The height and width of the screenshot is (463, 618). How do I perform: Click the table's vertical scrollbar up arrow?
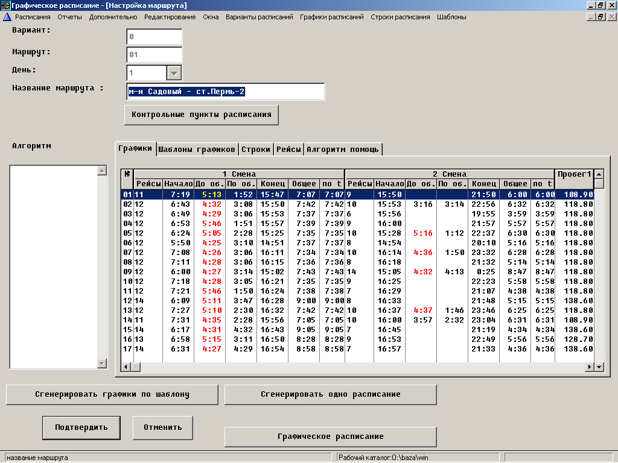[599, 174]
